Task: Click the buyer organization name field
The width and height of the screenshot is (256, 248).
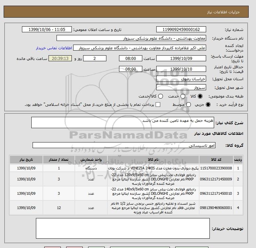Action: (x=131, y=38)
